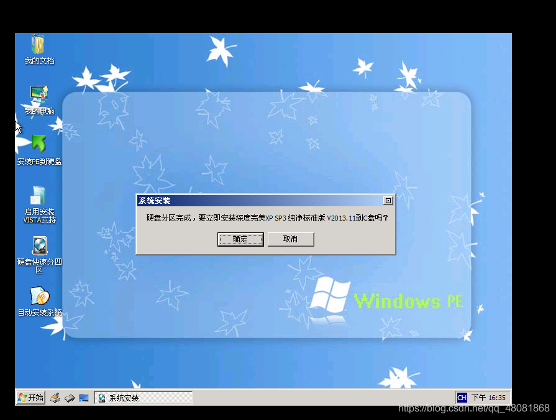Click the show desktop quick launch icon

(x=84, y=398)
